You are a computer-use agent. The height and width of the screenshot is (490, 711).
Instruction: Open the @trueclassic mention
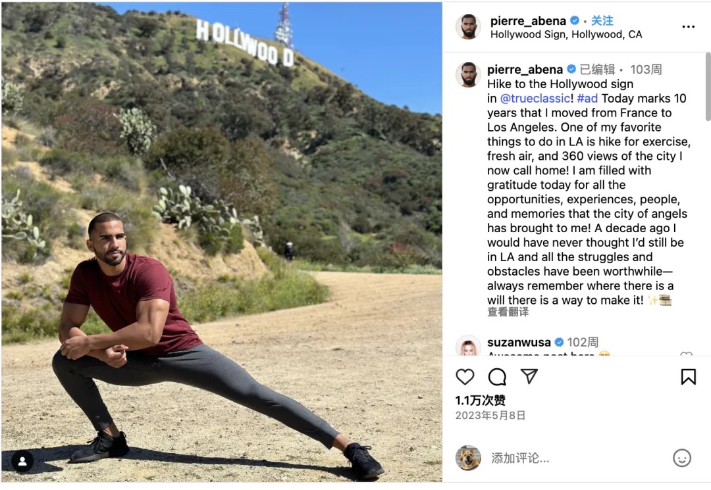535,98
